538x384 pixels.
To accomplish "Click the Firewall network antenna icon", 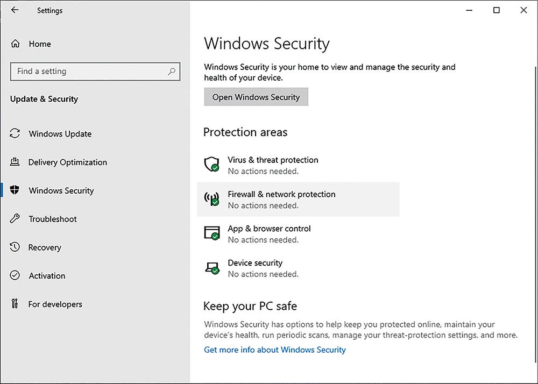I will 211,198.
